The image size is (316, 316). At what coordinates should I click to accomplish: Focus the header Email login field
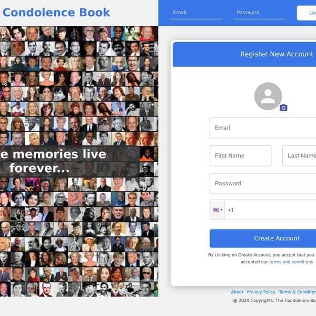click(x=195, y=13)
